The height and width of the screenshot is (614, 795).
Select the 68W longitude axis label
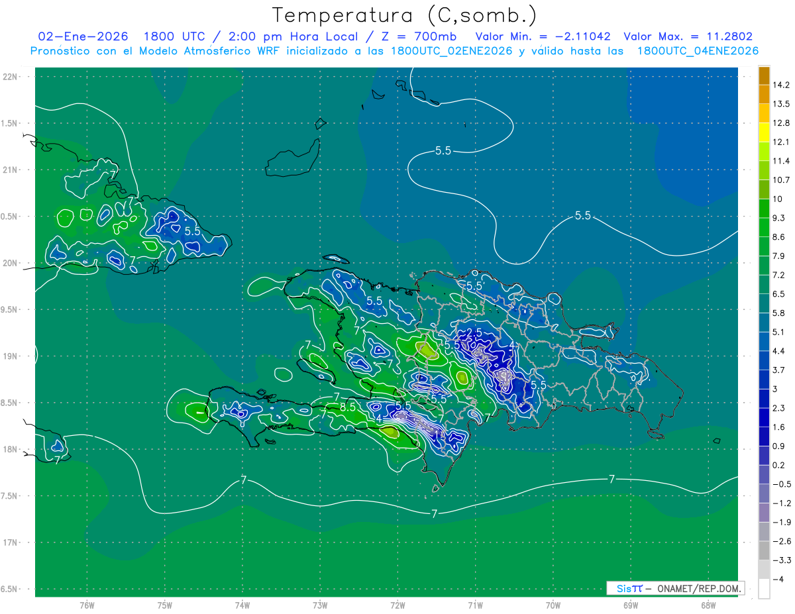pyautogui.click(x=708, y=605)
